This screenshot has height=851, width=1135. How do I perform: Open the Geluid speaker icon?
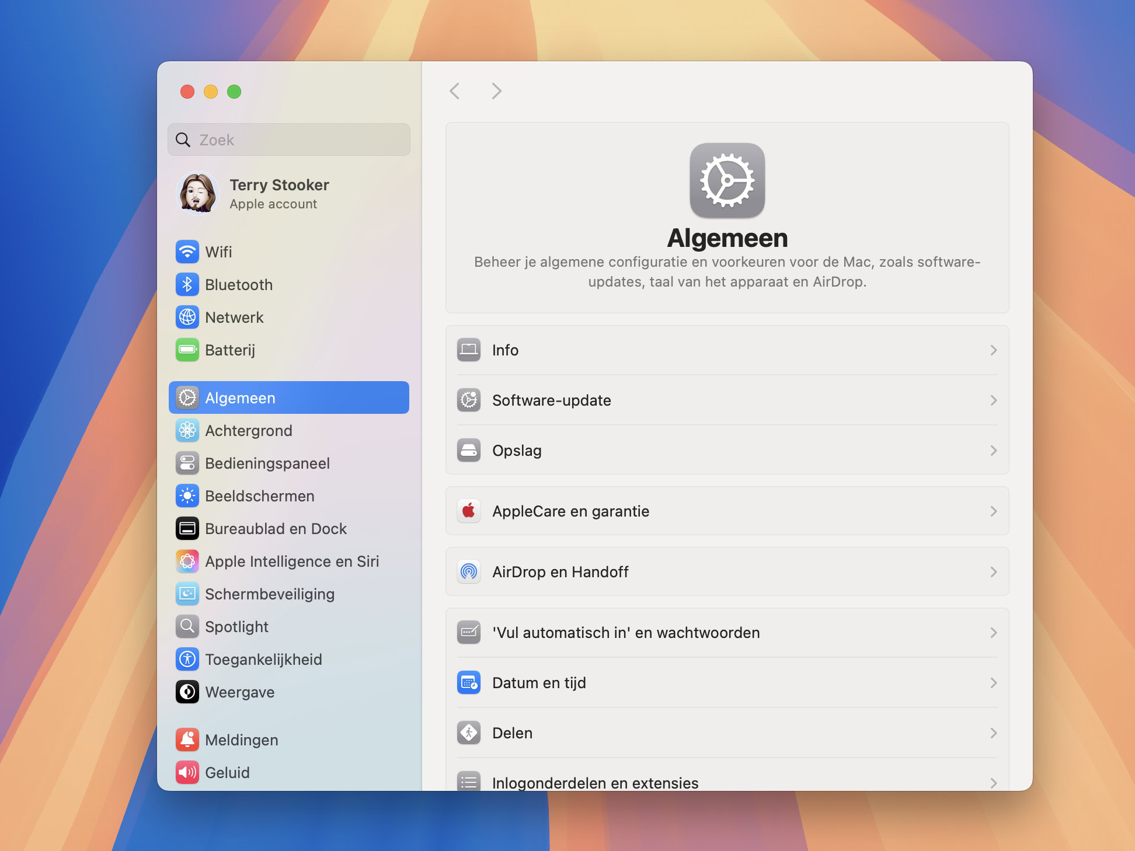[187, 773]
